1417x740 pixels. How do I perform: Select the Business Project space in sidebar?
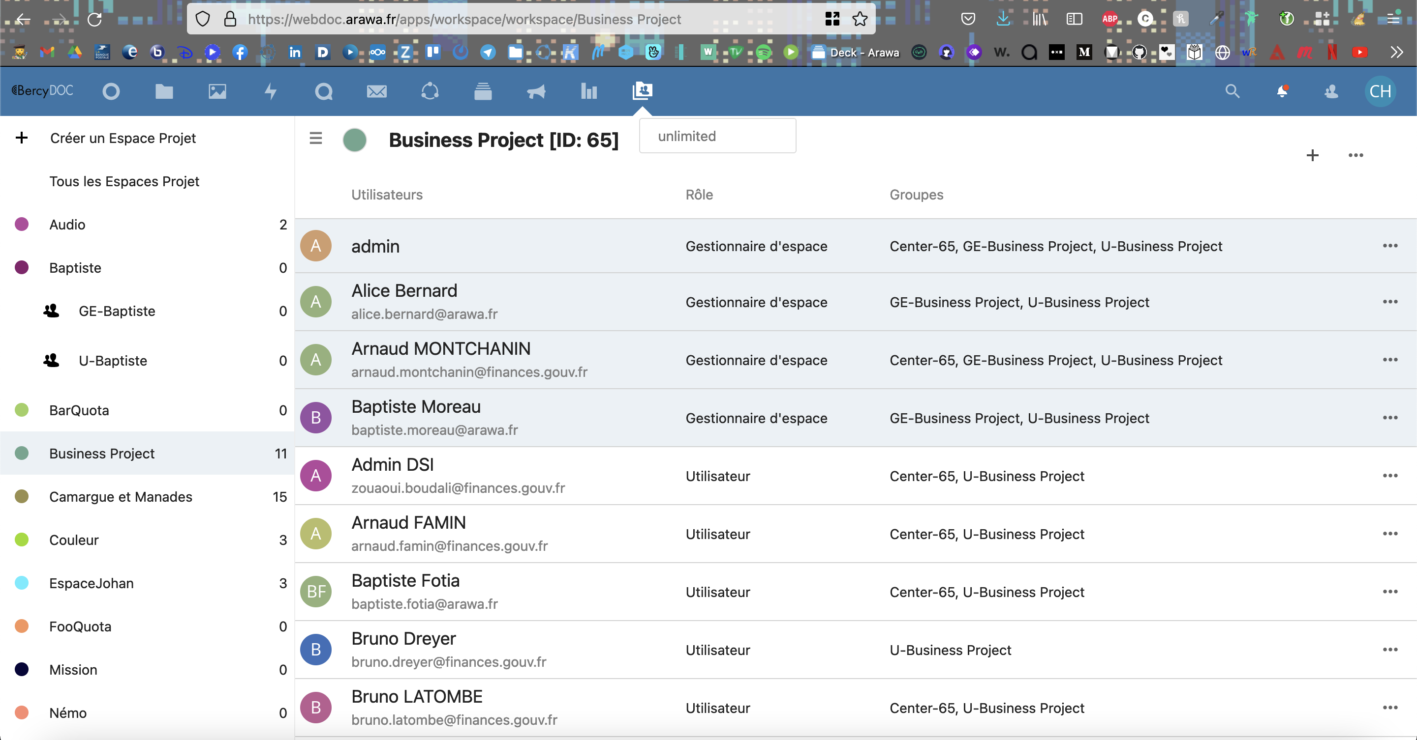pyautogui.click(x=101, y=453)
